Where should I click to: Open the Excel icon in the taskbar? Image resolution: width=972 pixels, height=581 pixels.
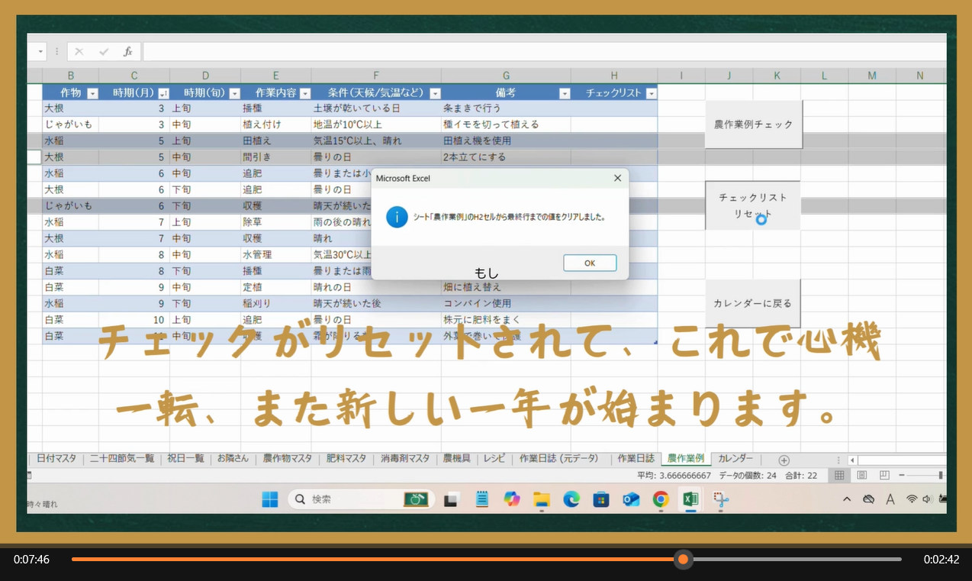pos(690,499)
